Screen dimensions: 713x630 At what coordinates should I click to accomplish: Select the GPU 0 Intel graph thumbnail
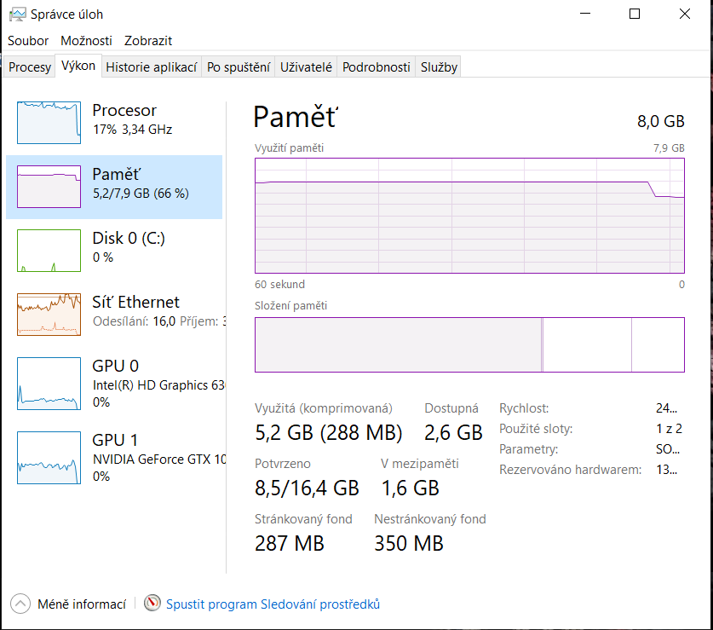coord(49,383)
